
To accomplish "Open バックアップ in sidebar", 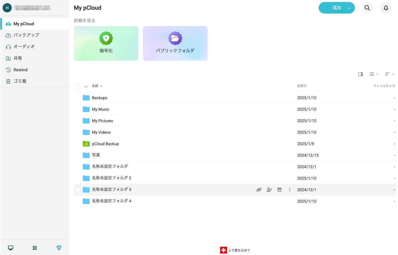I will (35, 35).
